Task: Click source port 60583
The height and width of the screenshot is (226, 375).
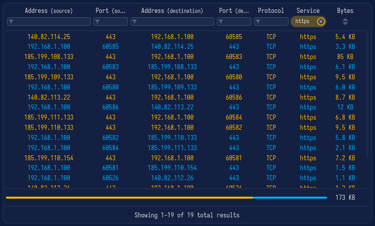Action: [111, 67]
